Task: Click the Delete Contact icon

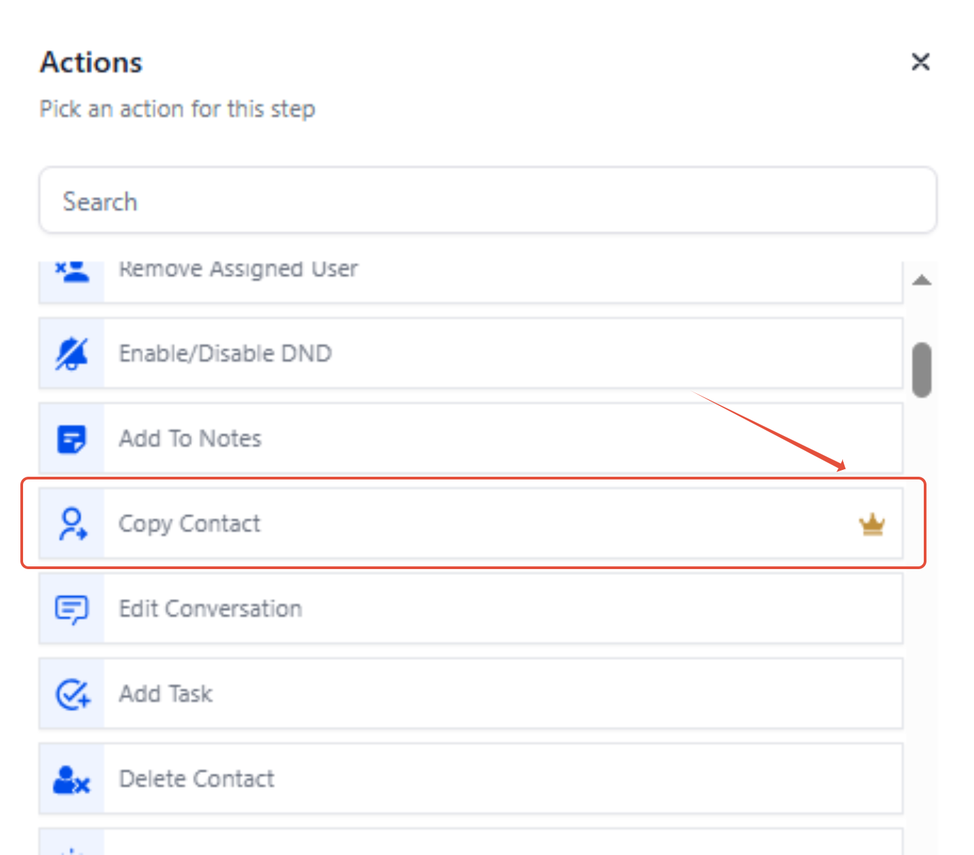Action: (x=72, y=780)
